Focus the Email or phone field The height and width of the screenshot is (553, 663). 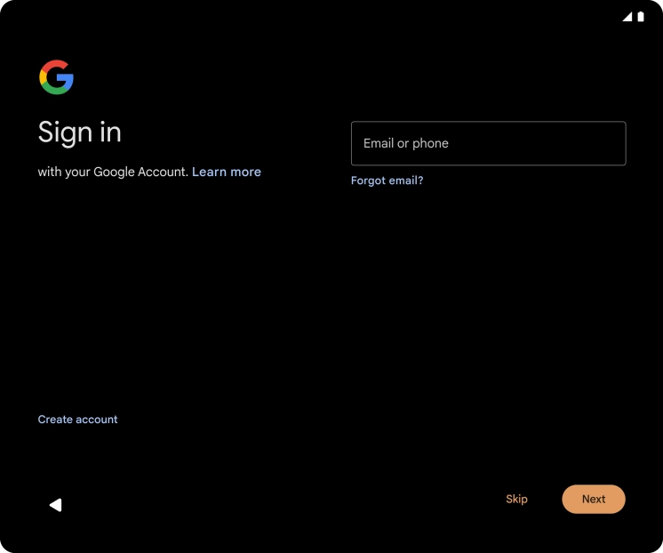click(x=488, y=143)
